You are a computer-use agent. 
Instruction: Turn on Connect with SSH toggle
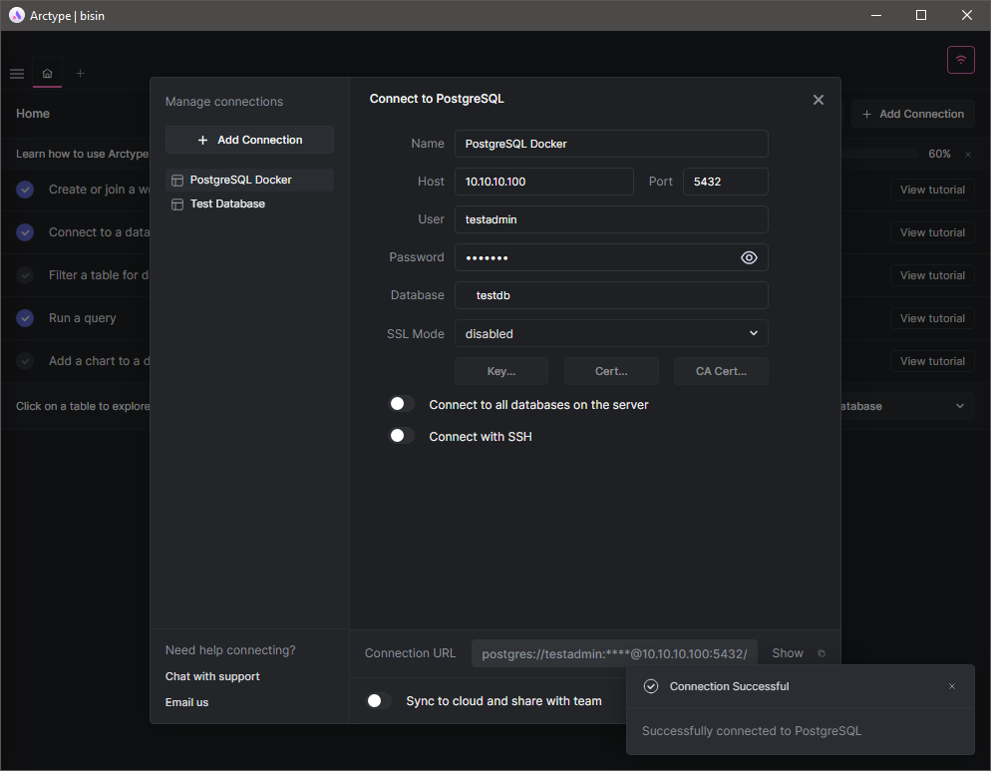[x=401, y=436]
